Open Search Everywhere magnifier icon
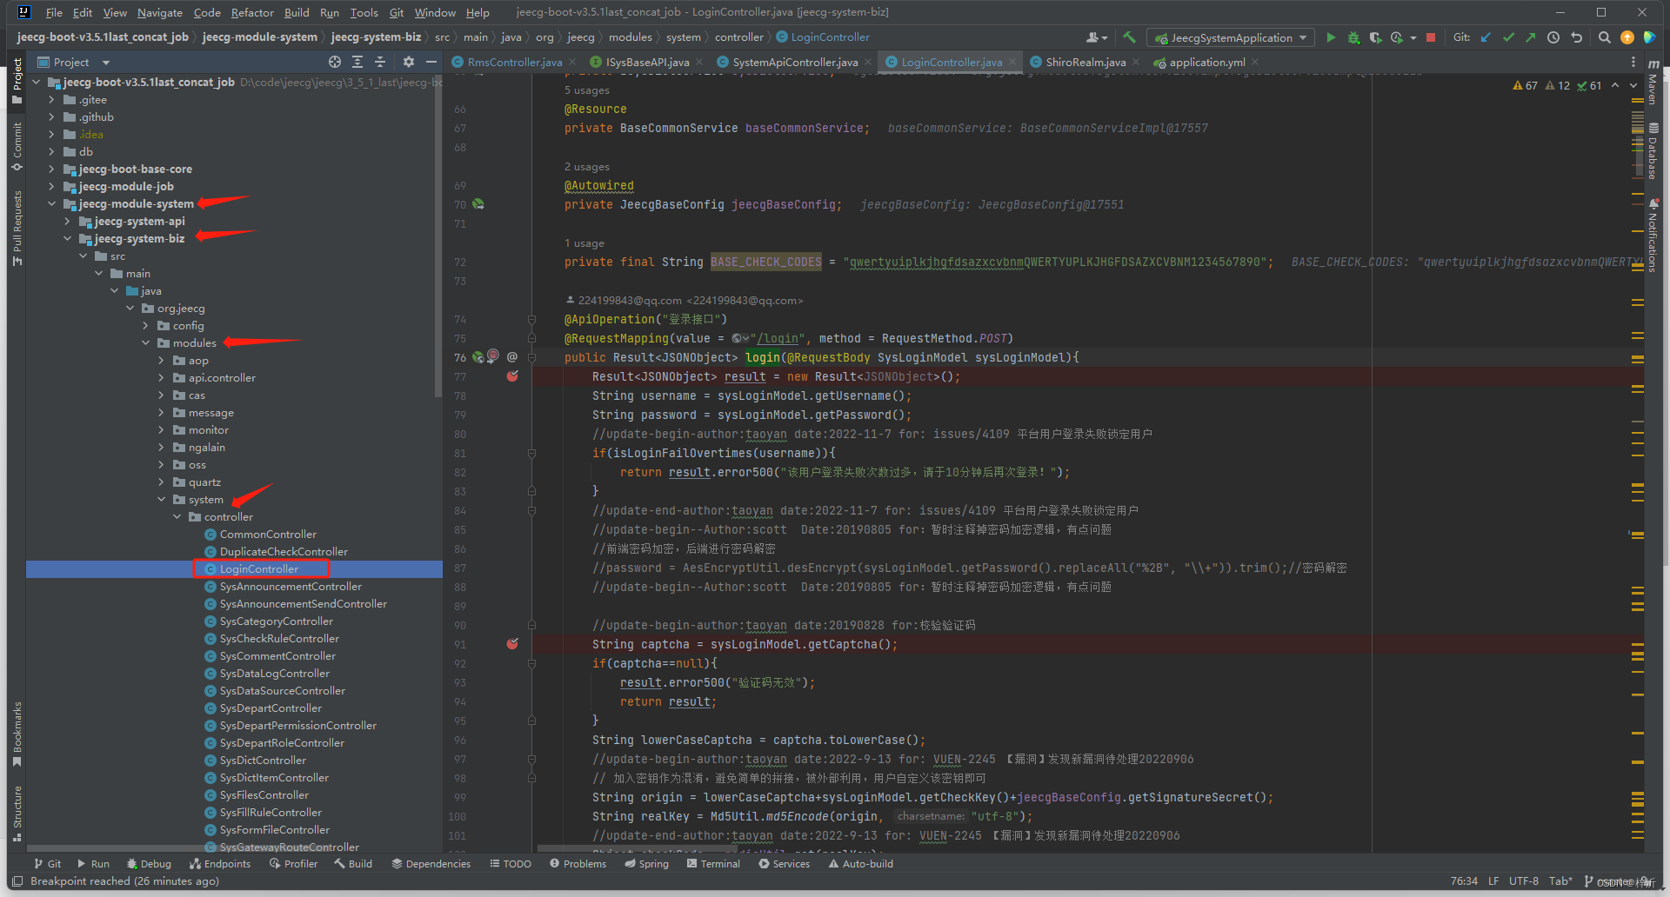 click(1605, 37)
